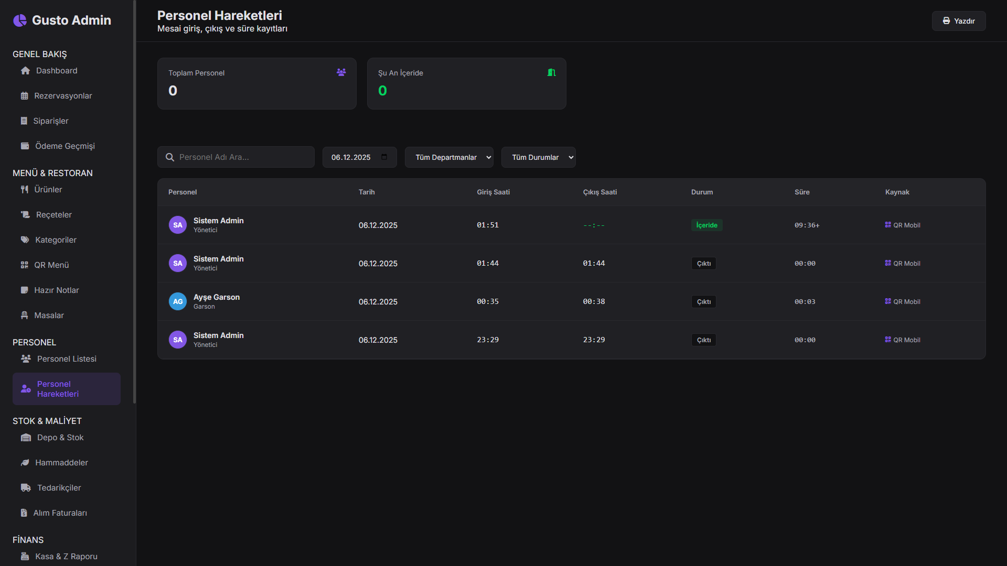
Task: Click the Hazır Notlar note icon
Action: 24,290
